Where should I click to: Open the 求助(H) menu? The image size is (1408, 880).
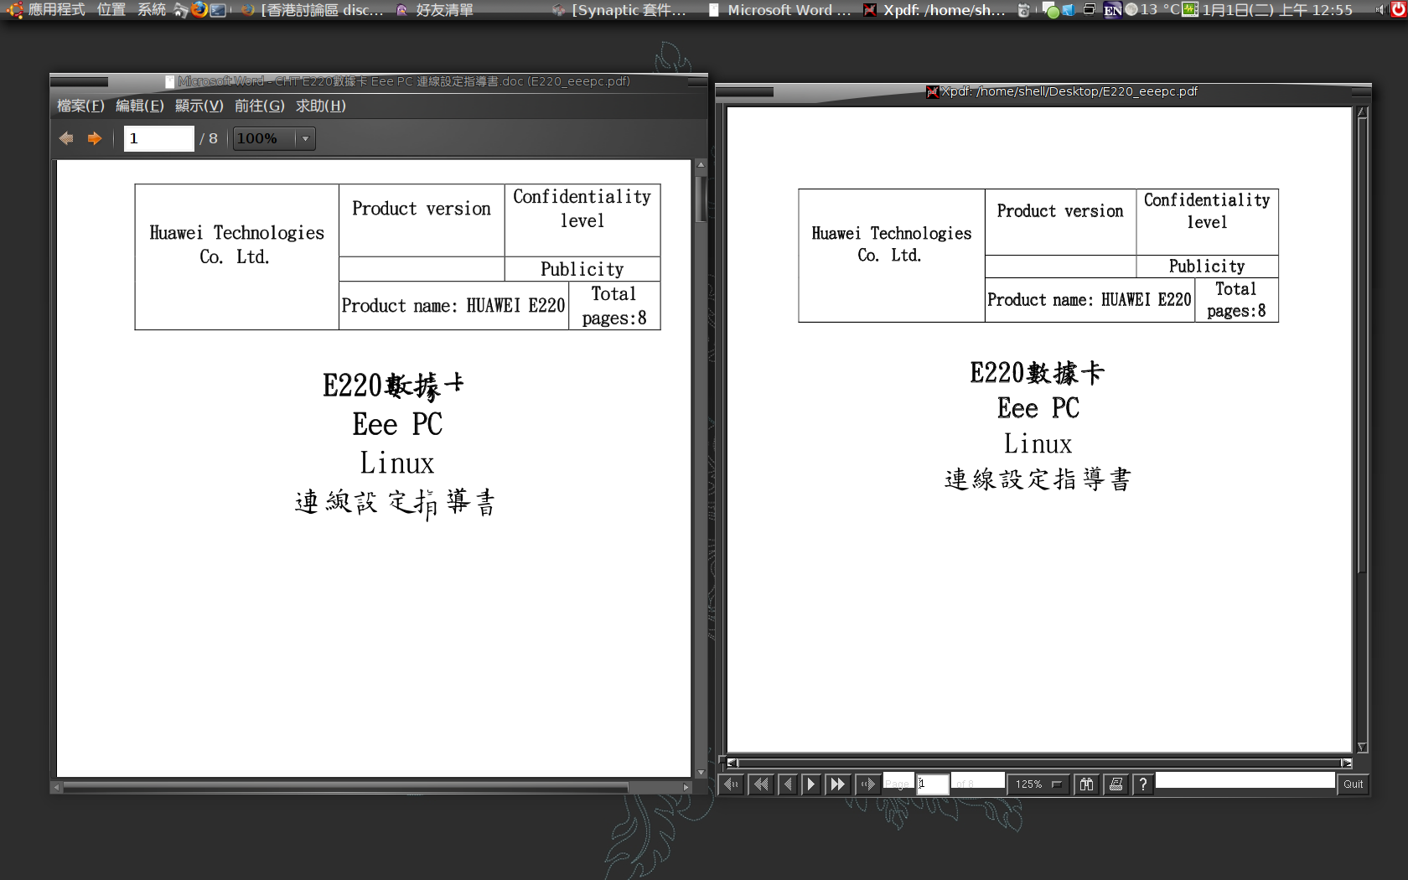tap(321, 106)
